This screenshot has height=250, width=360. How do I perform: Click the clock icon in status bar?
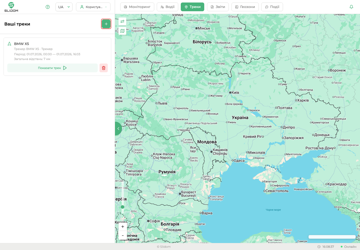[x=319, y=247]
